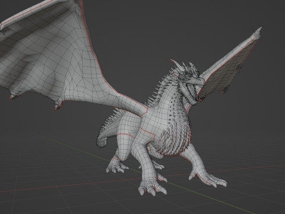Select the dragon's spiked tail
Screen dimensions: 285x214
pyautogui.click(x=109, y=128)
